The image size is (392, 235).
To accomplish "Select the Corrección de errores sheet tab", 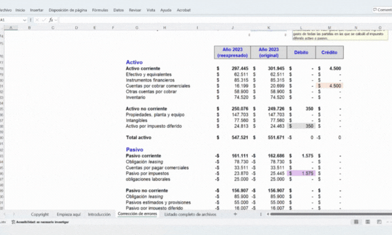I will click(137, 214).
